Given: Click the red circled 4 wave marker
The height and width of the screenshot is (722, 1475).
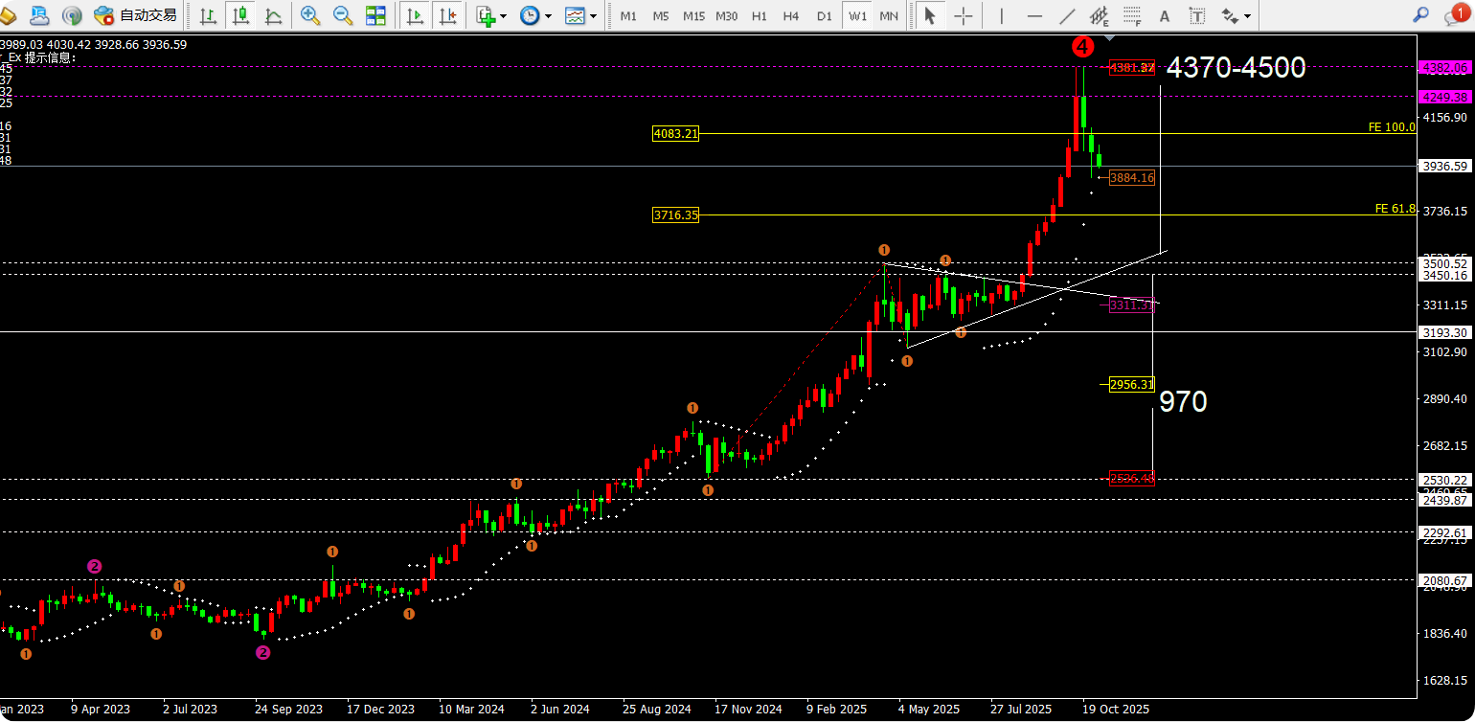Looking at the screenshot, I should pos(1082,45).
